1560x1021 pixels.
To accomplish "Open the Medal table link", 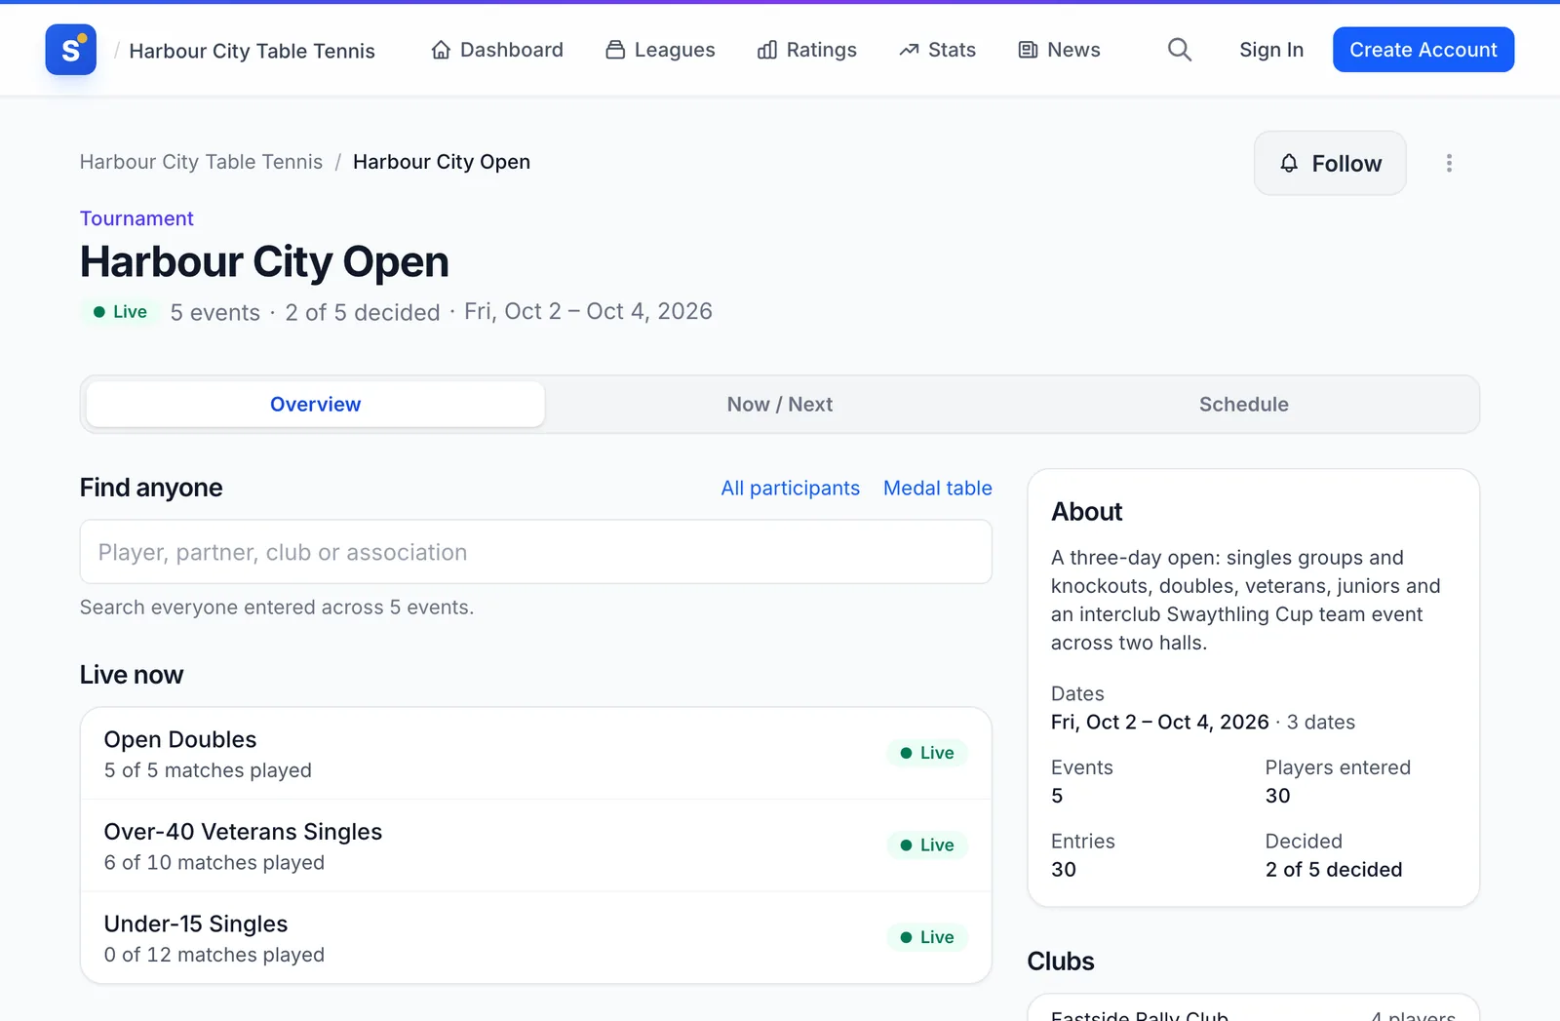I will click(938, 488).
